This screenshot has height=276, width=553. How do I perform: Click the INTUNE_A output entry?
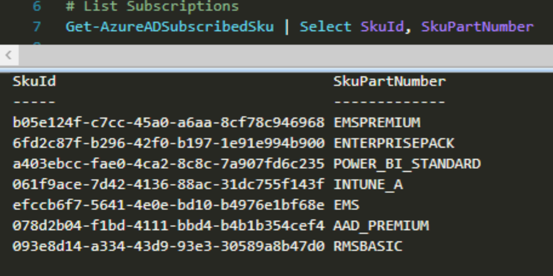coord(368,184)
